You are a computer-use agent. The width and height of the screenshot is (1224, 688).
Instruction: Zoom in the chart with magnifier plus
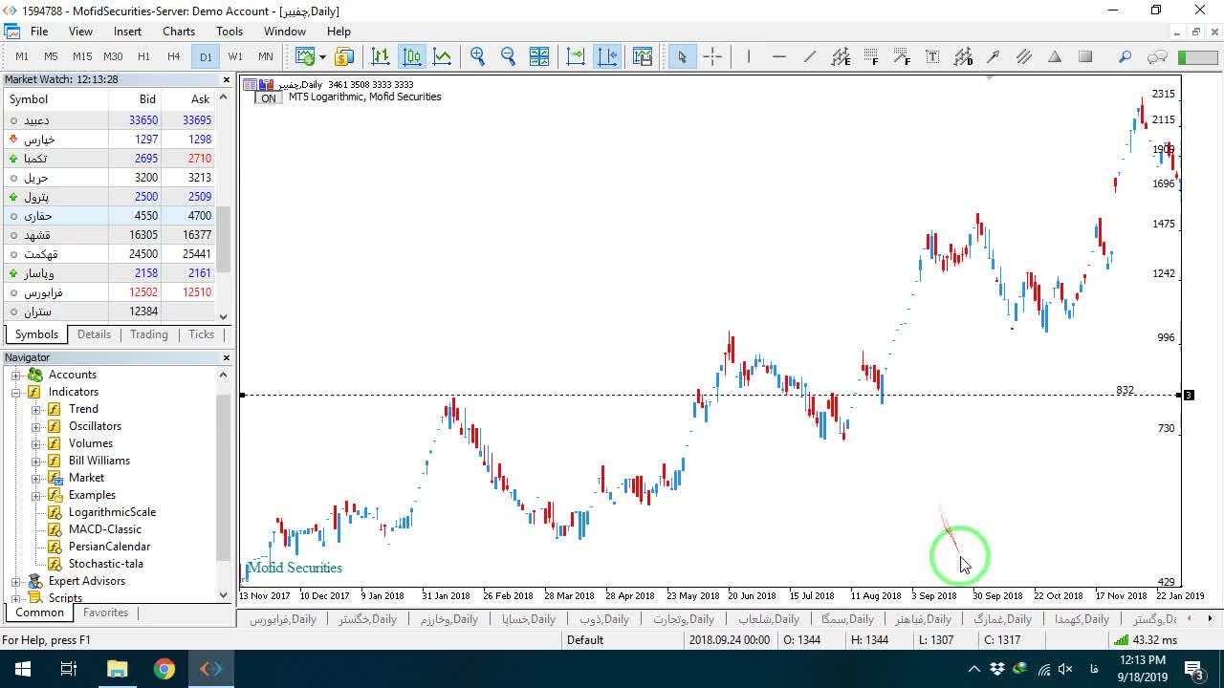pos(478,56)
